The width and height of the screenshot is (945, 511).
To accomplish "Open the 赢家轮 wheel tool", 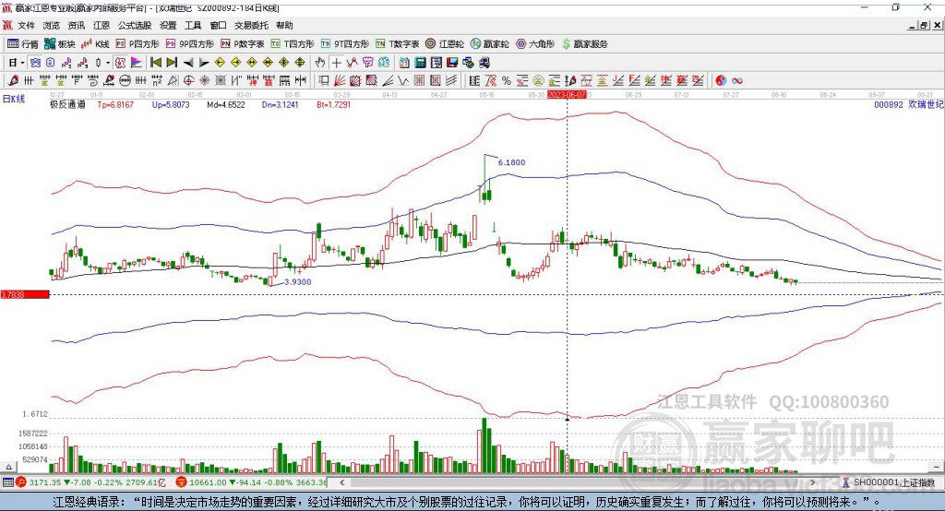I will (x=490, y=44).
